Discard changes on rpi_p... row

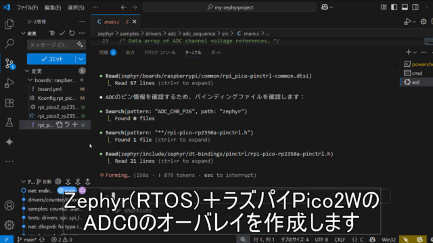[x=67, y=125]
